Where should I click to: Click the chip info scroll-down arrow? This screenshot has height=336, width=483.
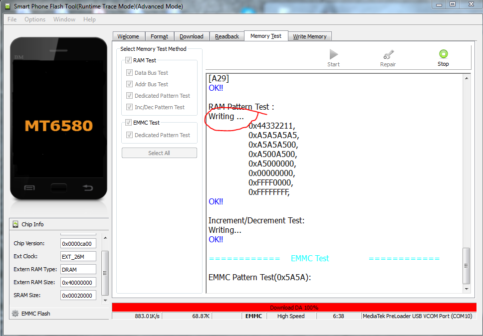(x=105, y=300)
